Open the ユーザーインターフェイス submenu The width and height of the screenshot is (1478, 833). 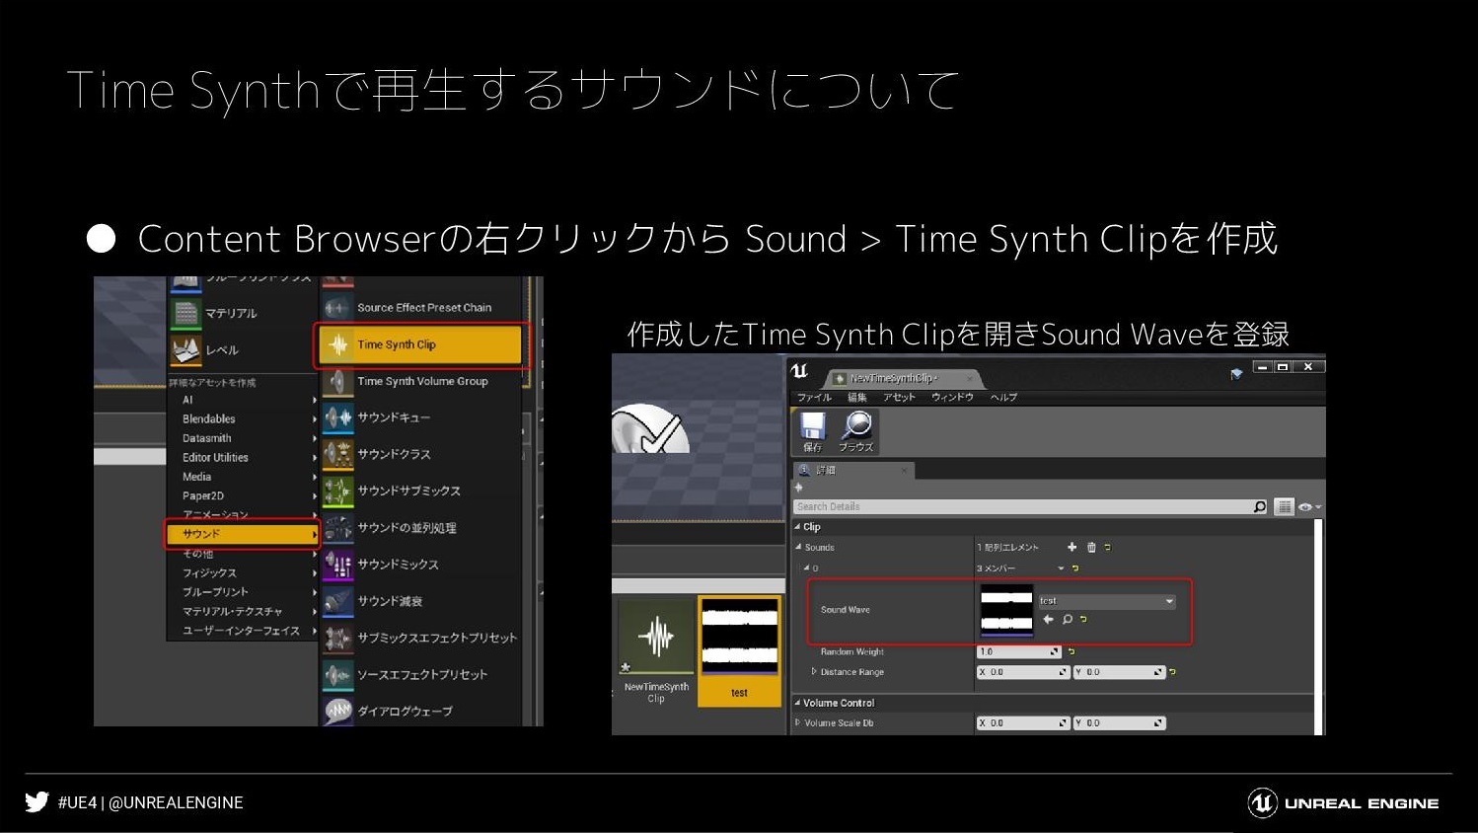point(243,631)
